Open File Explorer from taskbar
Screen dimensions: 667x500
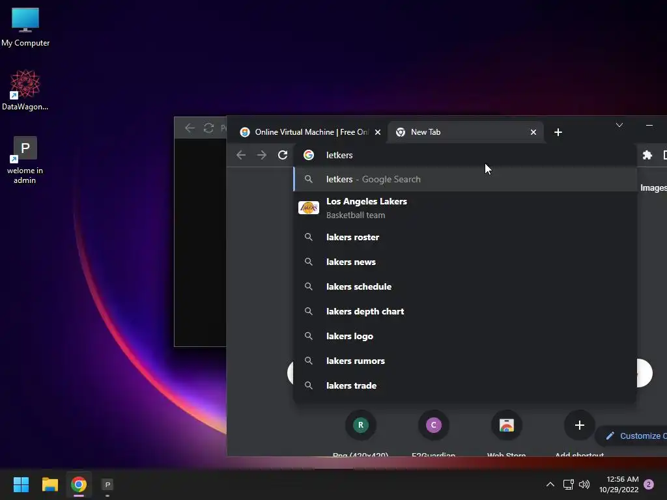pyautogui.click(x=50, y=484)
